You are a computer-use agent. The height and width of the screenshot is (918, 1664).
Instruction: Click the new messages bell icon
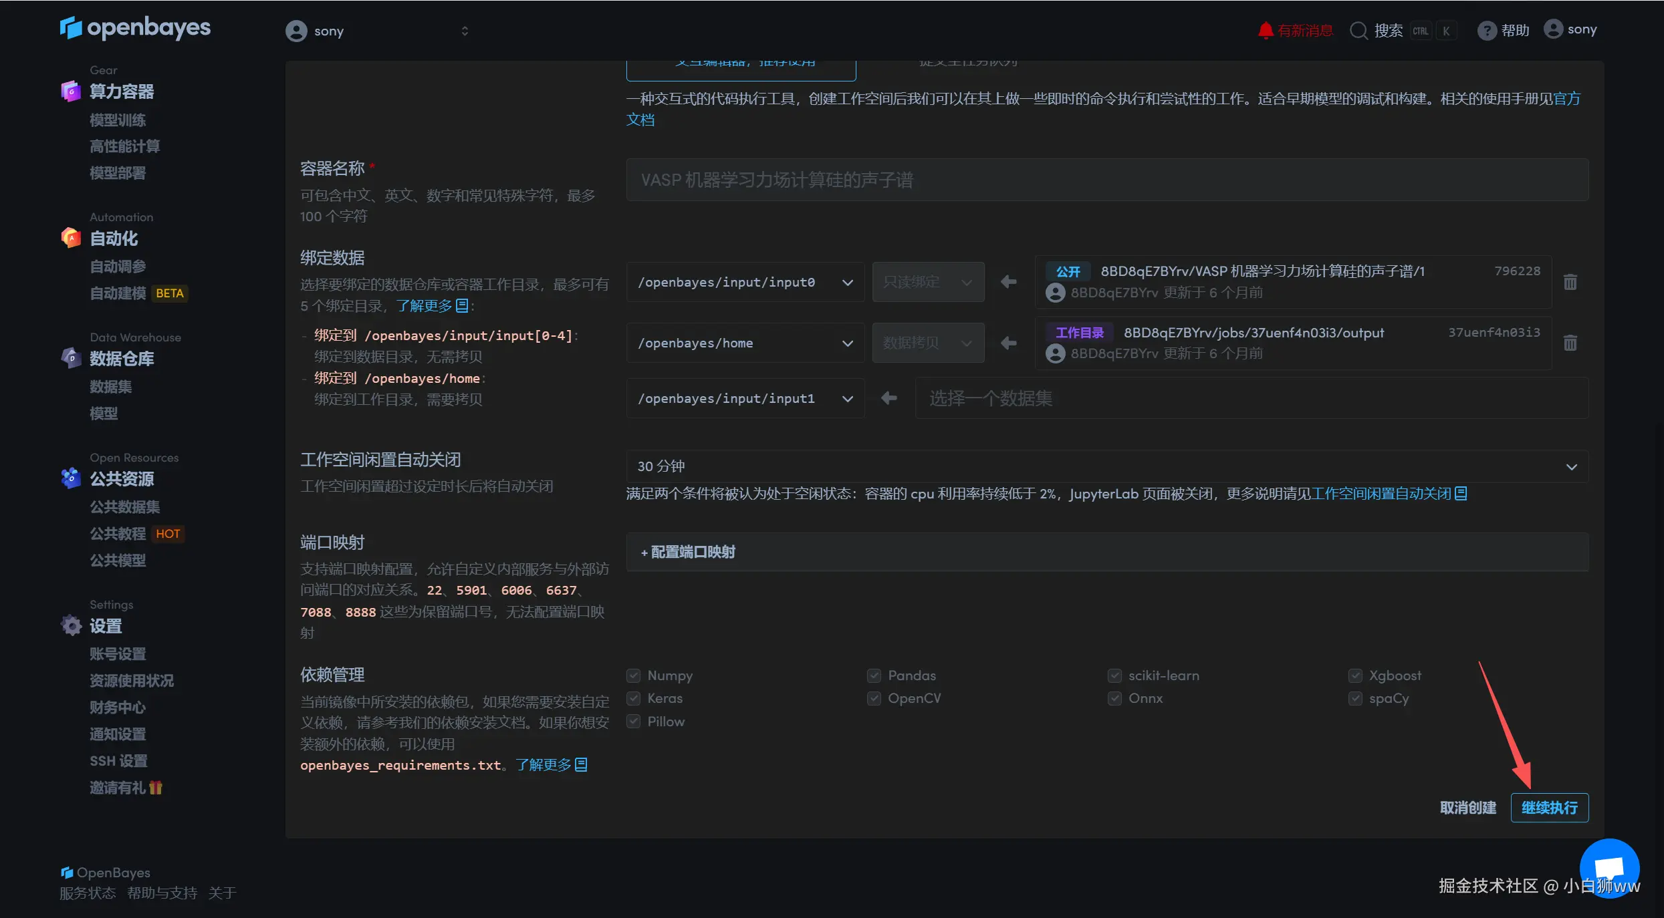(1265, 31)
